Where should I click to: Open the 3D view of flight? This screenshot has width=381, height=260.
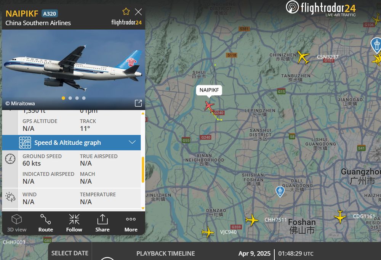pyautogui.click(x=16, y=223)
